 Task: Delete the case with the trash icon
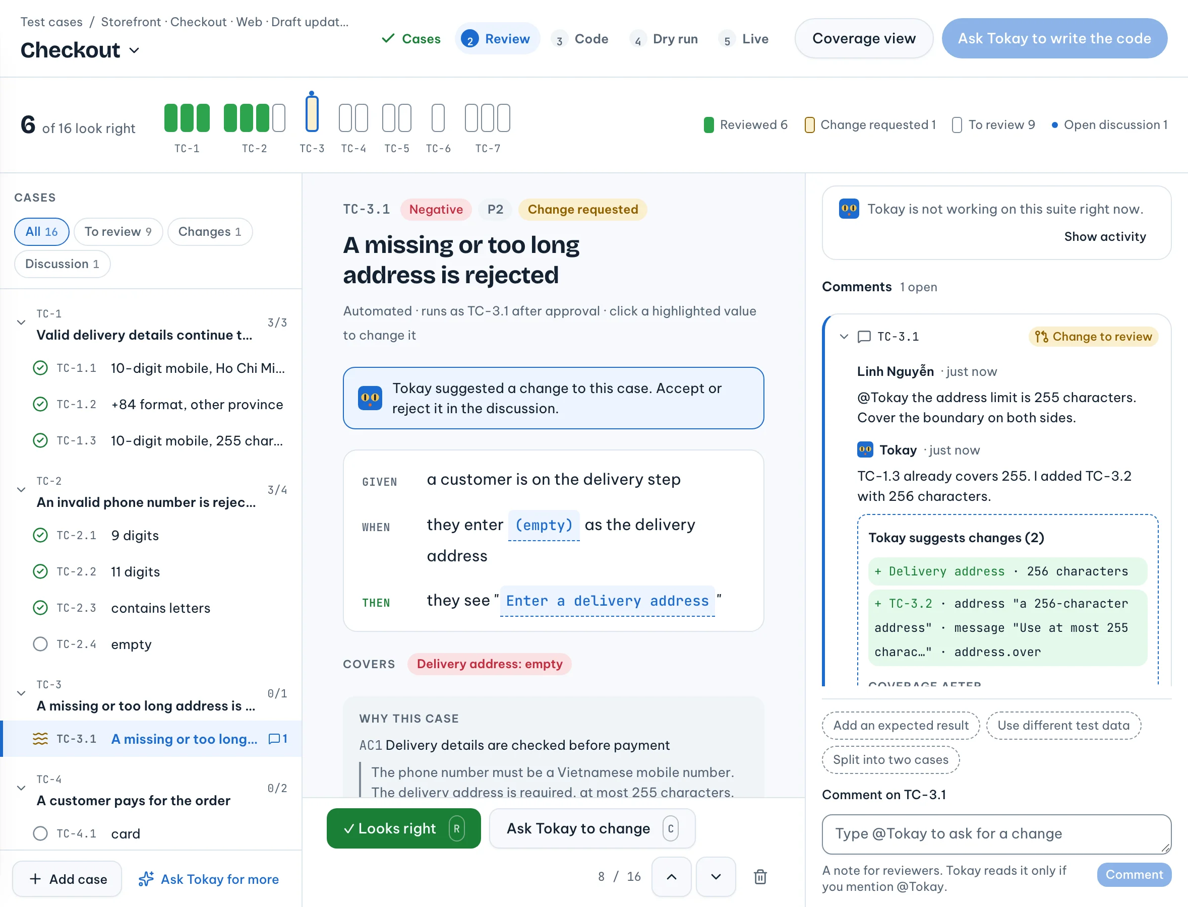tap(760, 877)
